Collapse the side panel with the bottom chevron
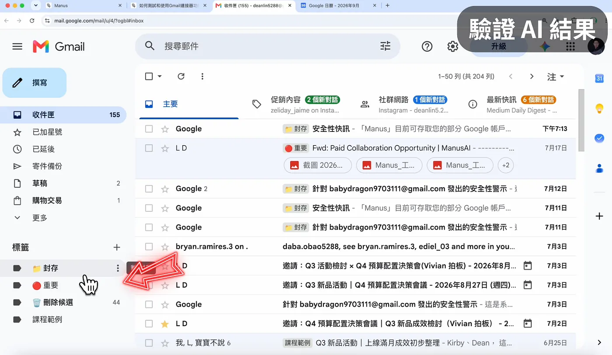The image size is (612, 355). [x=599, y=342]
